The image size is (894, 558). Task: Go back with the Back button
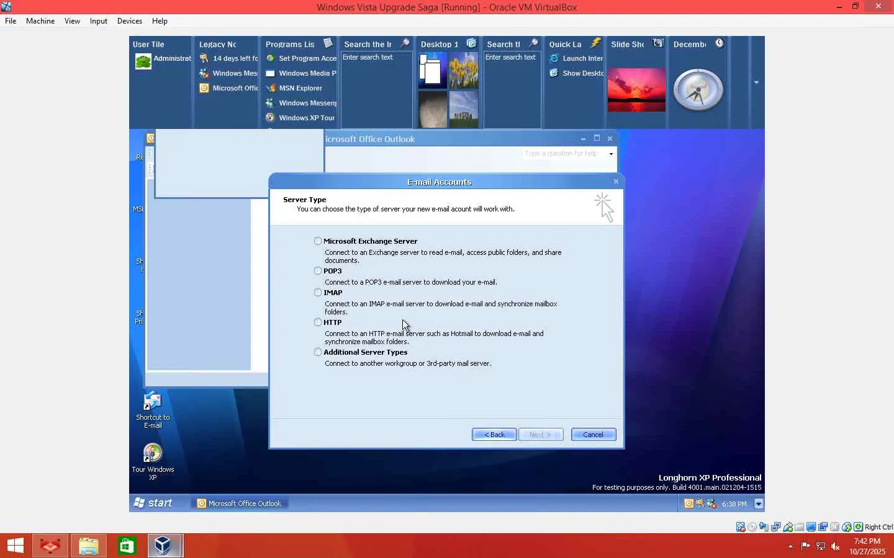pos(494,435)
